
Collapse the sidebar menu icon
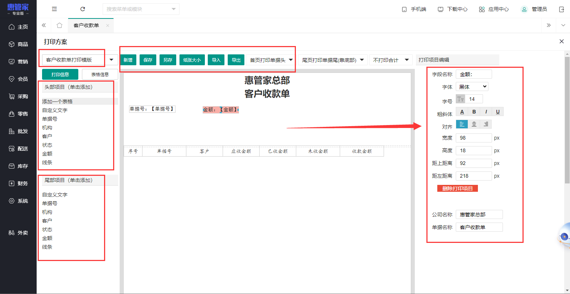(x=54, y=9)
